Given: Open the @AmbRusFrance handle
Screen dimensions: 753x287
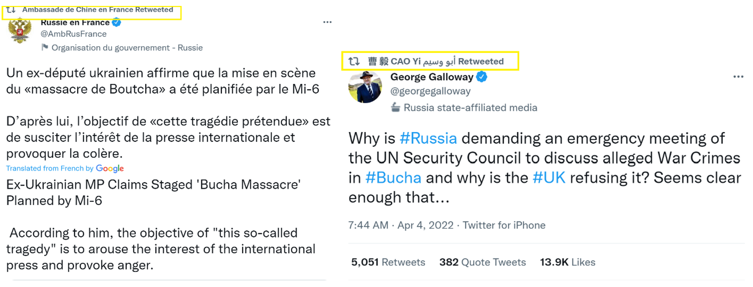Looking at the screenshot, I should [x=74, y=34].
